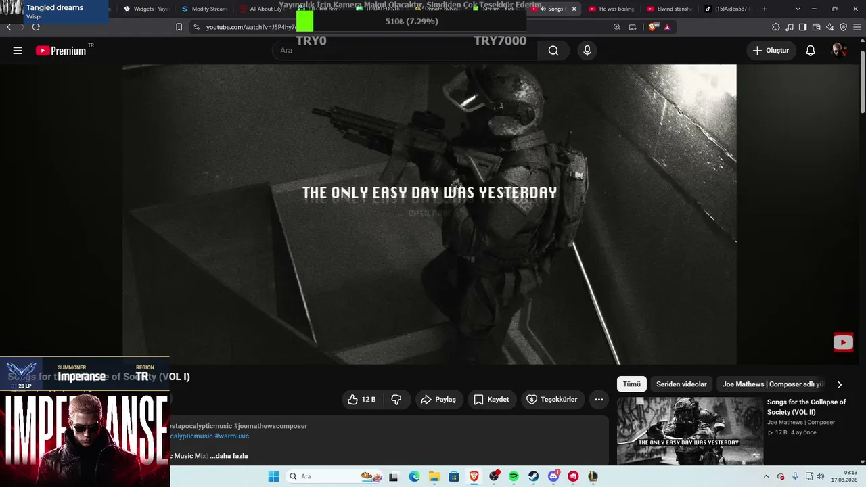The width and height of the screenshot is (866, 487).
Task: Open 'Songs for the Collapse of Society (VOL II)' title
Action: tap(806, 407)
